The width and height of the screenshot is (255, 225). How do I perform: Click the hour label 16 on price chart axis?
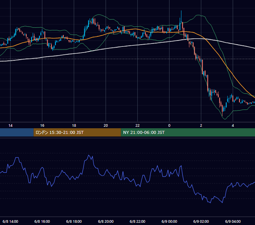coord(42,126)
